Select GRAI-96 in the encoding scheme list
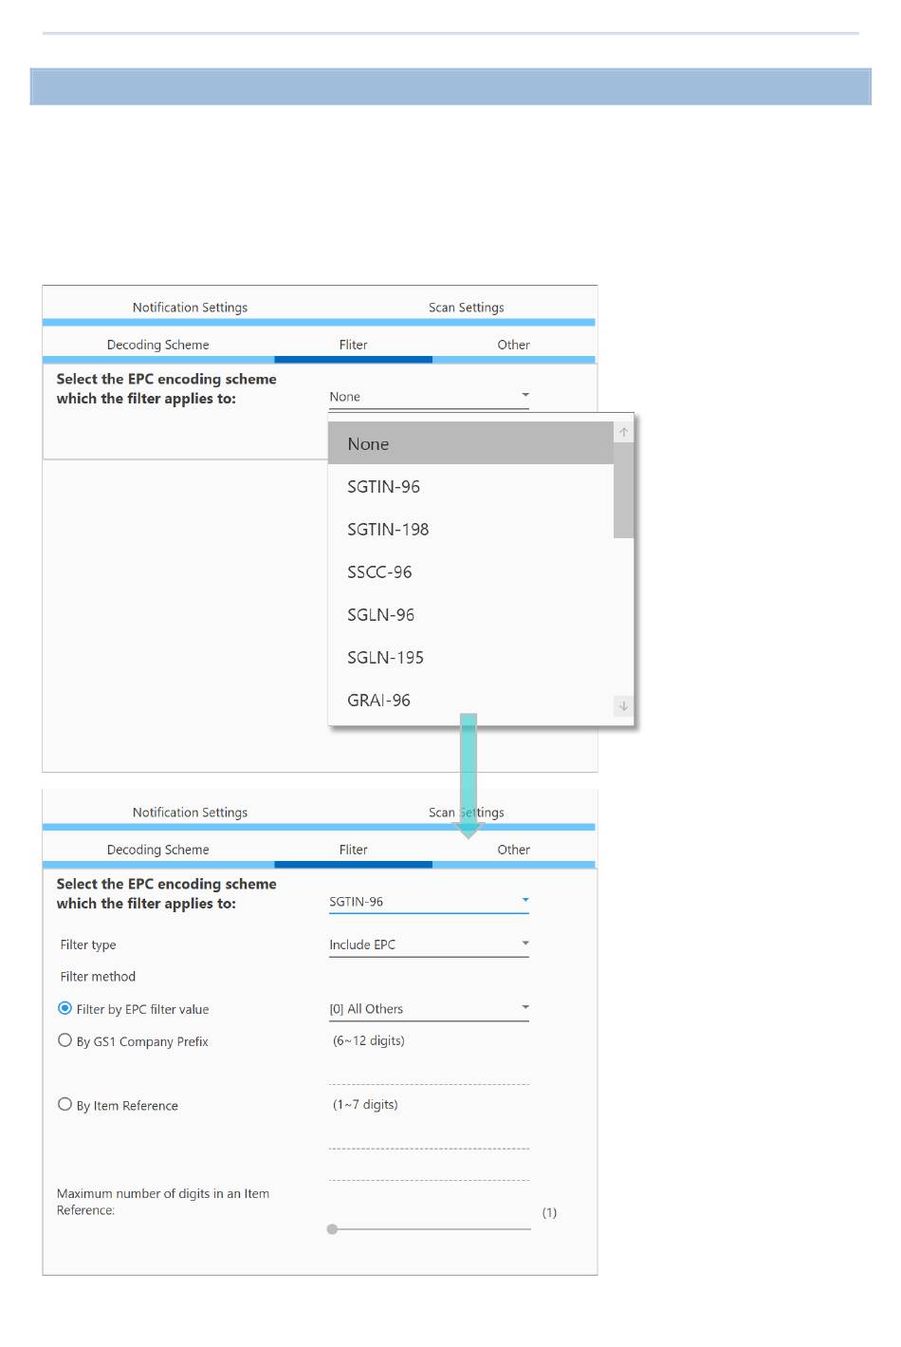This screenshot has width=901, height=1347. [x=378, y=701]
